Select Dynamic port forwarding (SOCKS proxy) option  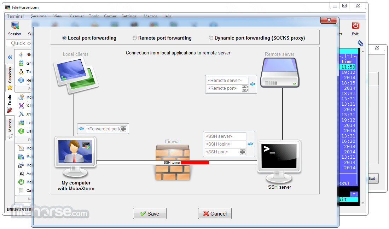(x=211, y=38)
